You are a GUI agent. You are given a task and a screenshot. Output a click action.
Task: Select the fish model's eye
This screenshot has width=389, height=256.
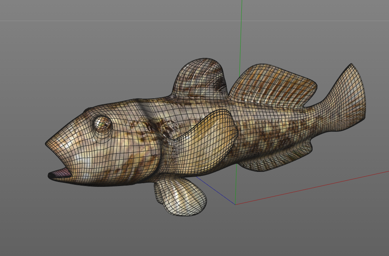tap(102, 123)
